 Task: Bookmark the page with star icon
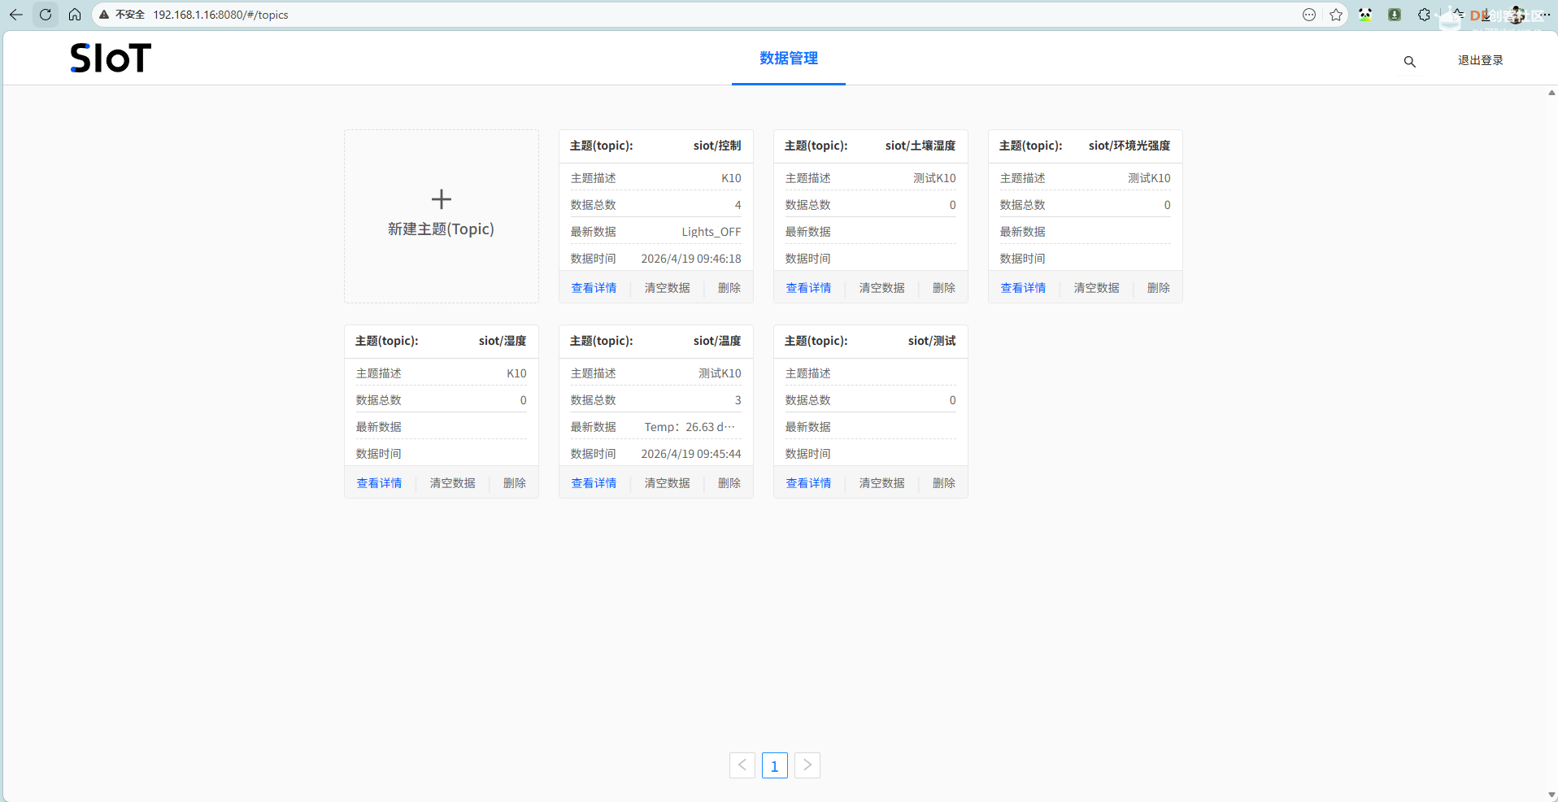pyautogui.click(x=1336, y=15)
